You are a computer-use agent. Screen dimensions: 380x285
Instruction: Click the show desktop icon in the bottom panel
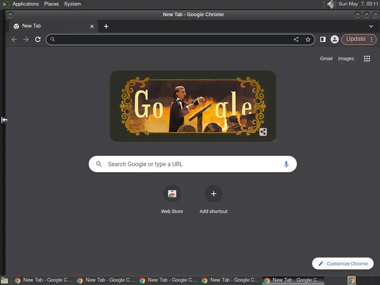tap(4, 281)
